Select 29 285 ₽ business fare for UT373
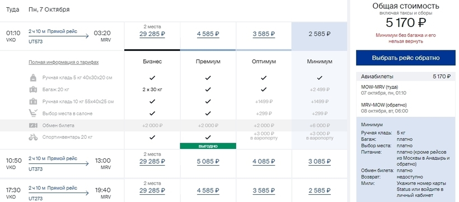 point(152,162)
